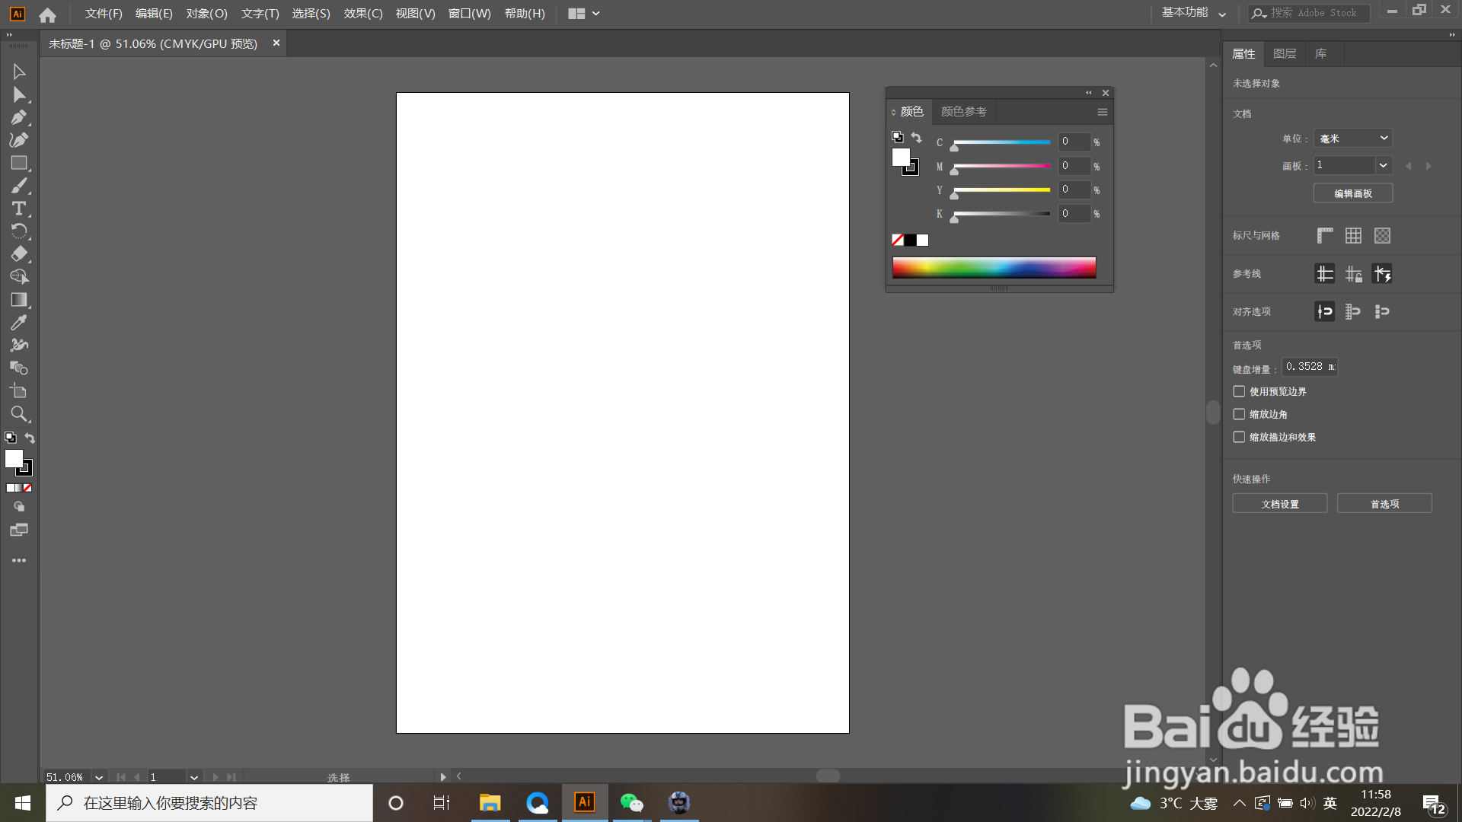Viewport: 1462px width, 822px height.
Task: Select the Rectangle tool
Action: (x=19, y=163)
